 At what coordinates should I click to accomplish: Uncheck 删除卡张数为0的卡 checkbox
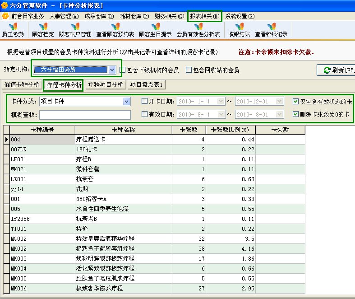click(x=295, y=114)
